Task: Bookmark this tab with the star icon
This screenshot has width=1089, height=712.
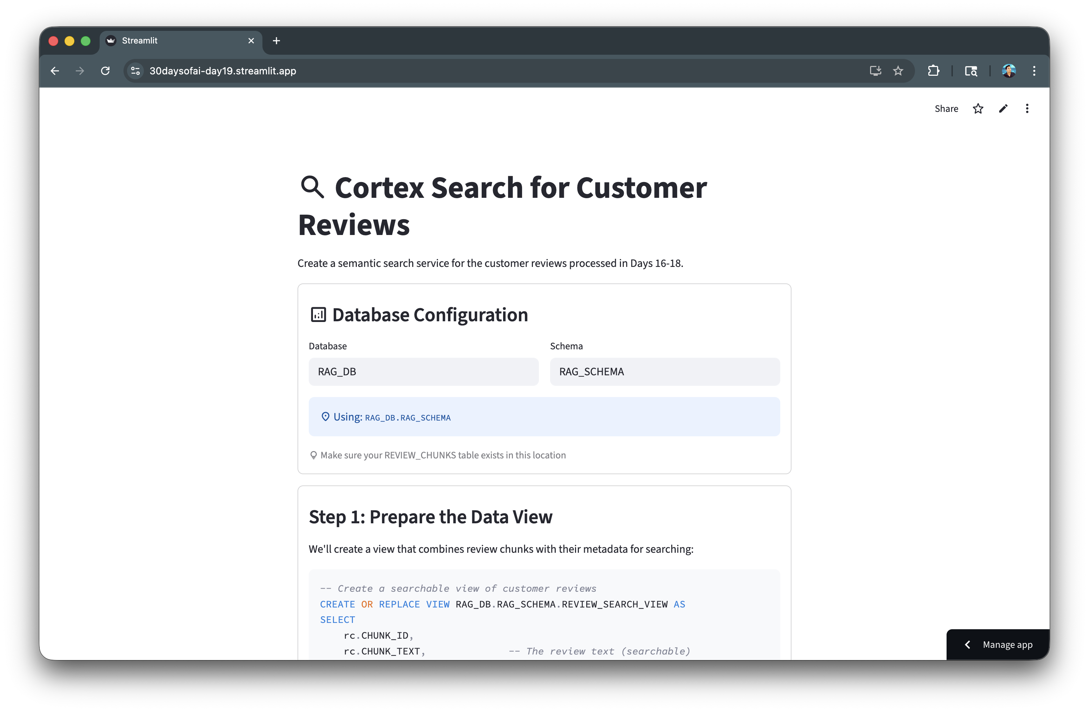Action: tap(898, 71)
